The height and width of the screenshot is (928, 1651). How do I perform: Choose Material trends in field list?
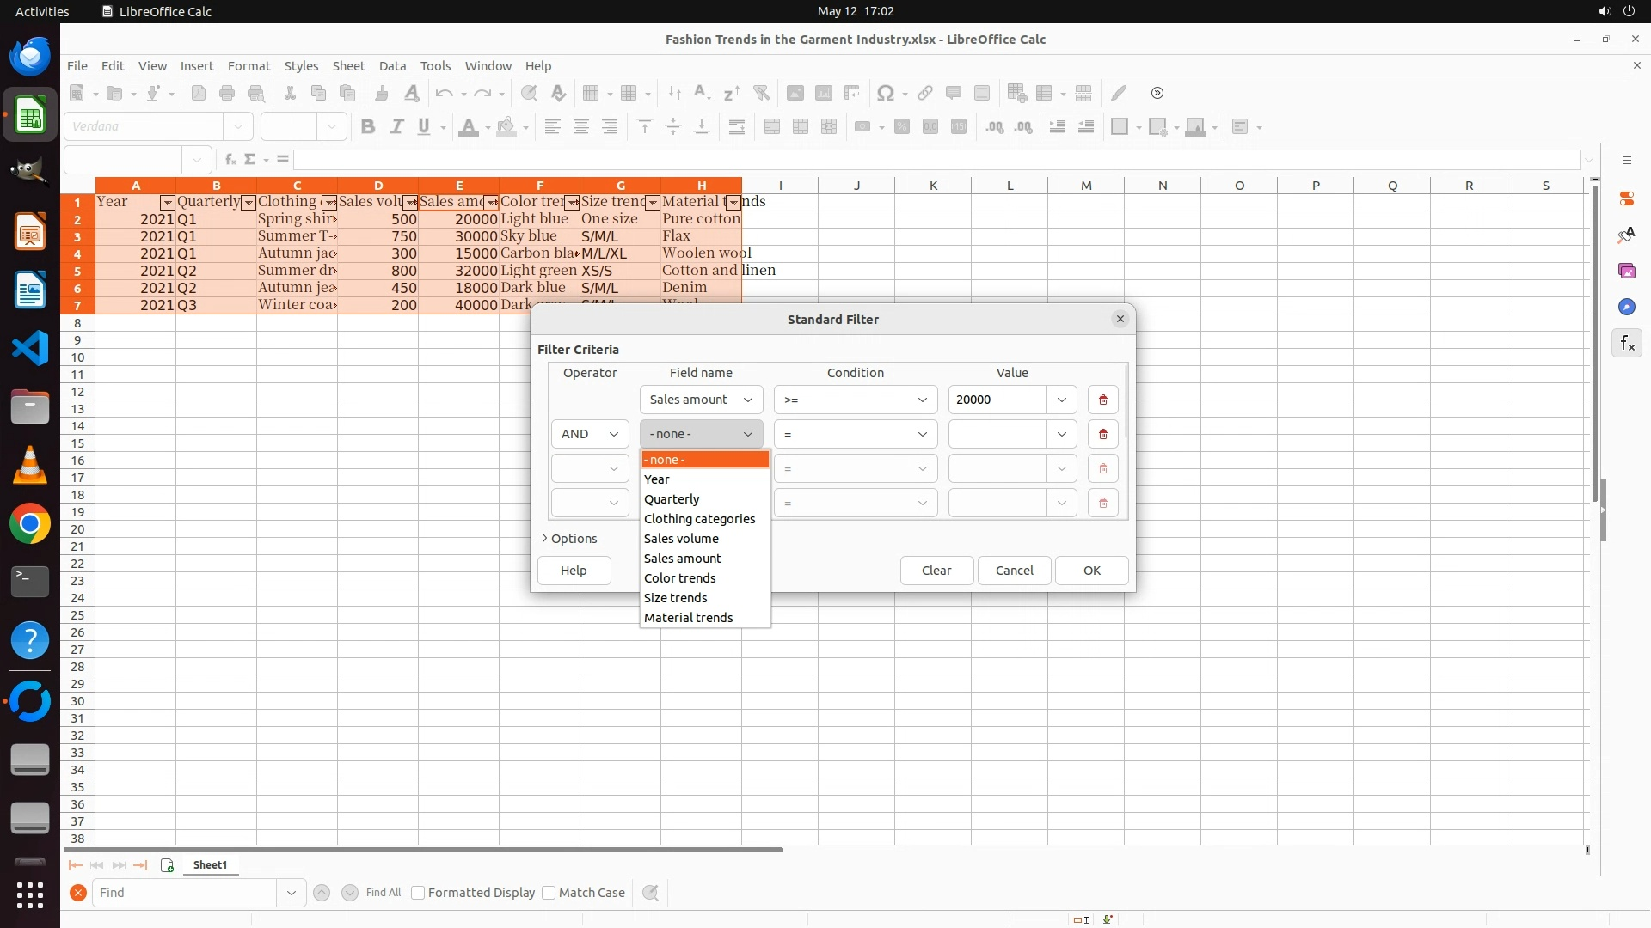pos(688,618)
